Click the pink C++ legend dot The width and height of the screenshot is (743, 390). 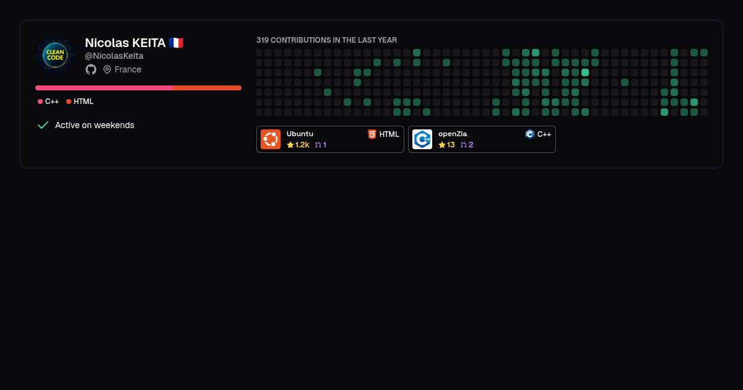(x=40, y=102)
